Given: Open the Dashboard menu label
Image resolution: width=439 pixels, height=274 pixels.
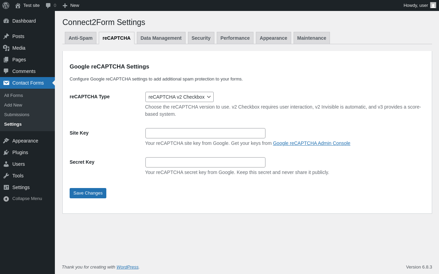Looking at the screenshot, I should [x=24, y=21].
